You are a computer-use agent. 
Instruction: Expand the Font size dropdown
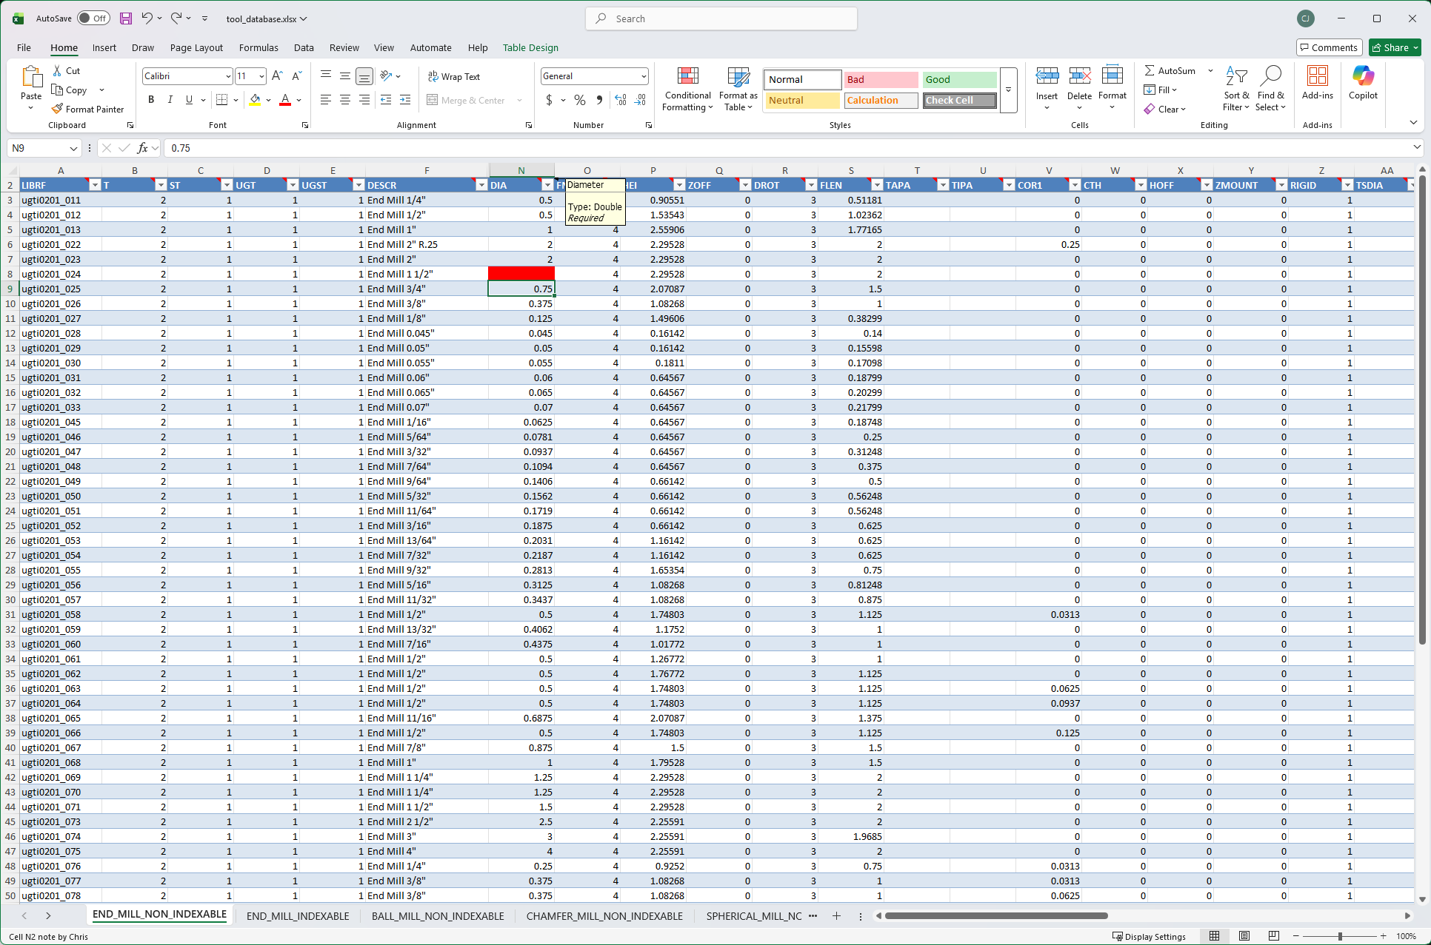[x=261, y=75]
